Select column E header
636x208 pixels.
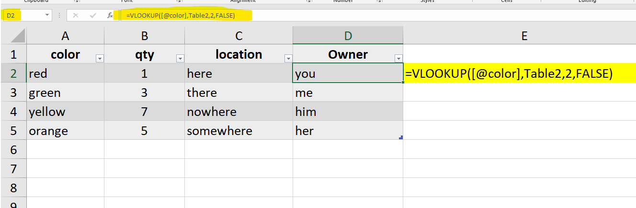(x=524, y=36)
